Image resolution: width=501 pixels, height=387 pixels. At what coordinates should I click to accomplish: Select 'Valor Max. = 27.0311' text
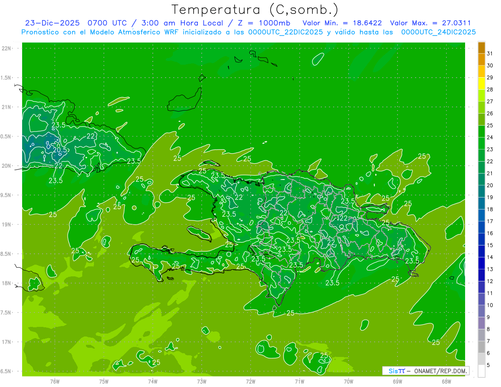click(x=430, y=23)
